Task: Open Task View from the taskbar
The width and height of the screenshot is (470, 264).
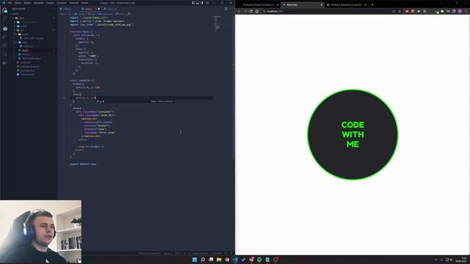Action: click(211, 260)
